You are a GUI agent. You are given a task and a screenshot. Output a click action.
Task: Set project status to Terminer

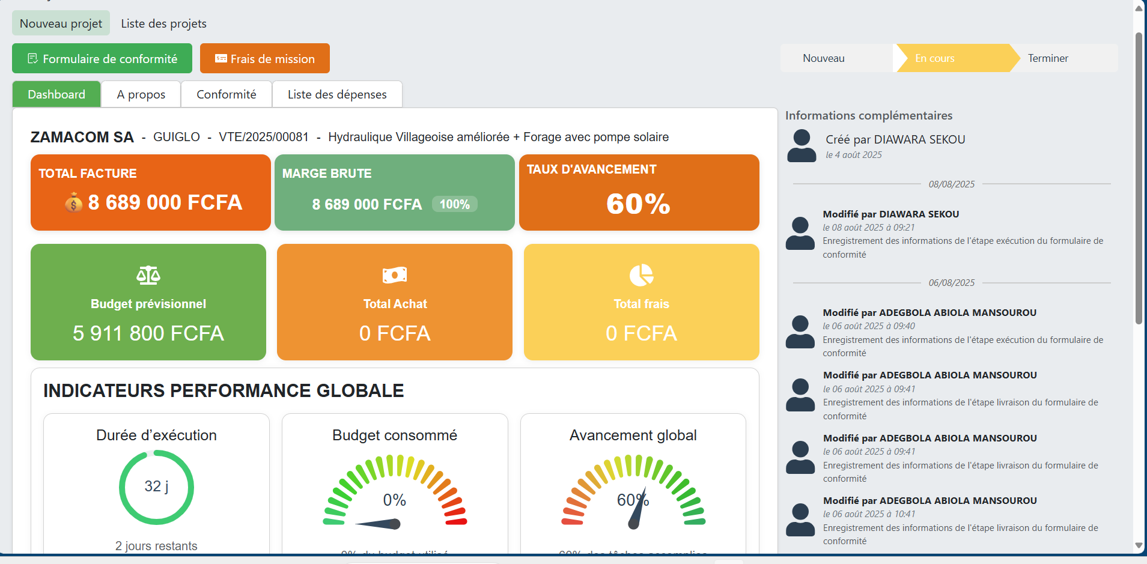point(1047,58)
